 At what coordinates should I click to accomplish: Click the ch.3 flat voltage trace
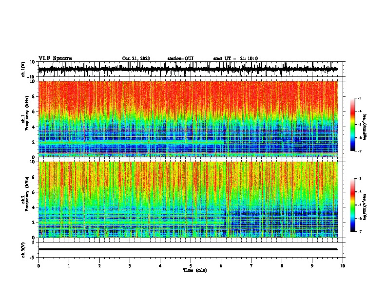(x=188, y=249)
